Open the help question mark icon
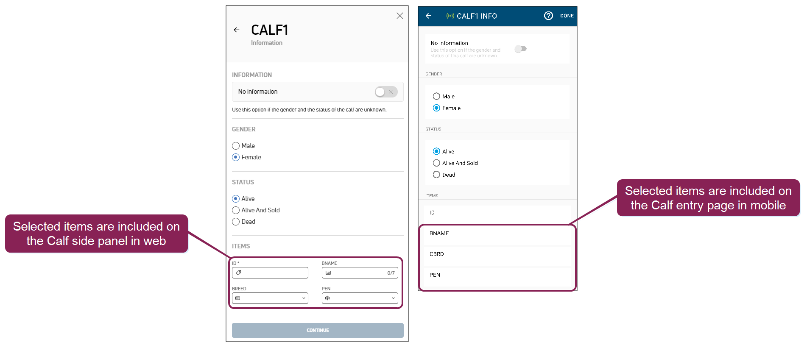This screenshot has height=345, width=807. tap(548, 16)
